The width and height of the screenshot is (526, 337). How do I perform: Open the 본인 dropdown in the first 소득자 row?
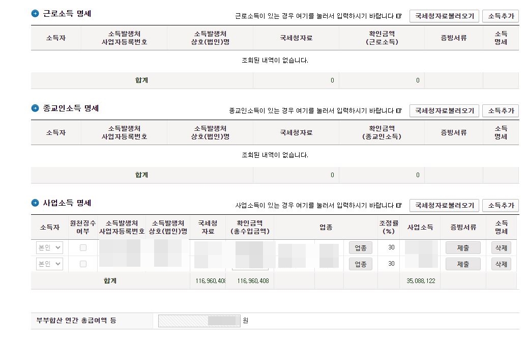tap(49, 247)
